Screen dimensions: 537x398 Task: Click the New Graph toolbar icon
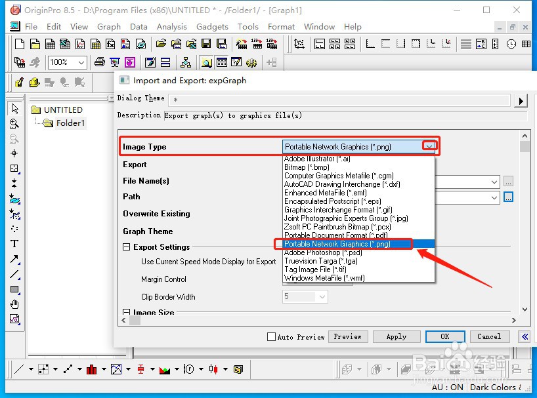[80, 44]
